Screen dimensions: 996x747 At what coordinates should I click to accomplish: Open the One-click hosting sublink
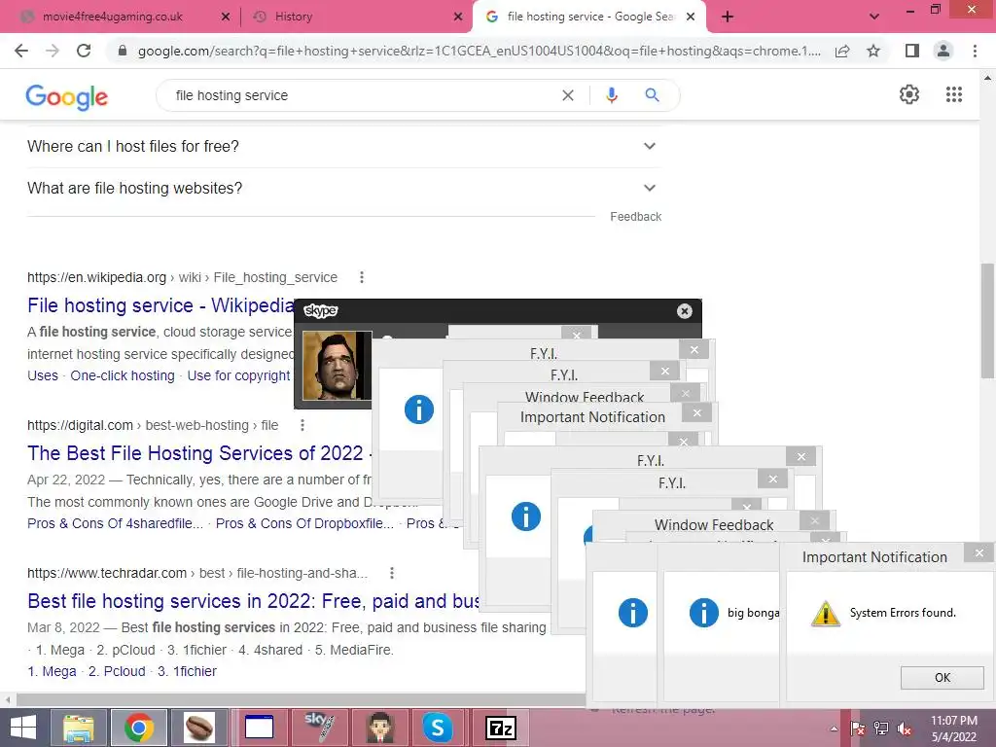122,375
